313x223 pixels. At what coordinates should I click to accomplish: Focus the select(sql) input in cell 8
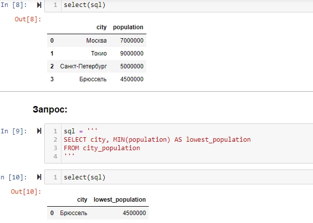[x=84, y=5]
